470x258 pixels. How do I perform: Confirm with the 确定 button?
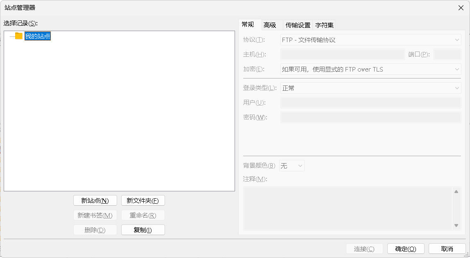tap(406, 249)
